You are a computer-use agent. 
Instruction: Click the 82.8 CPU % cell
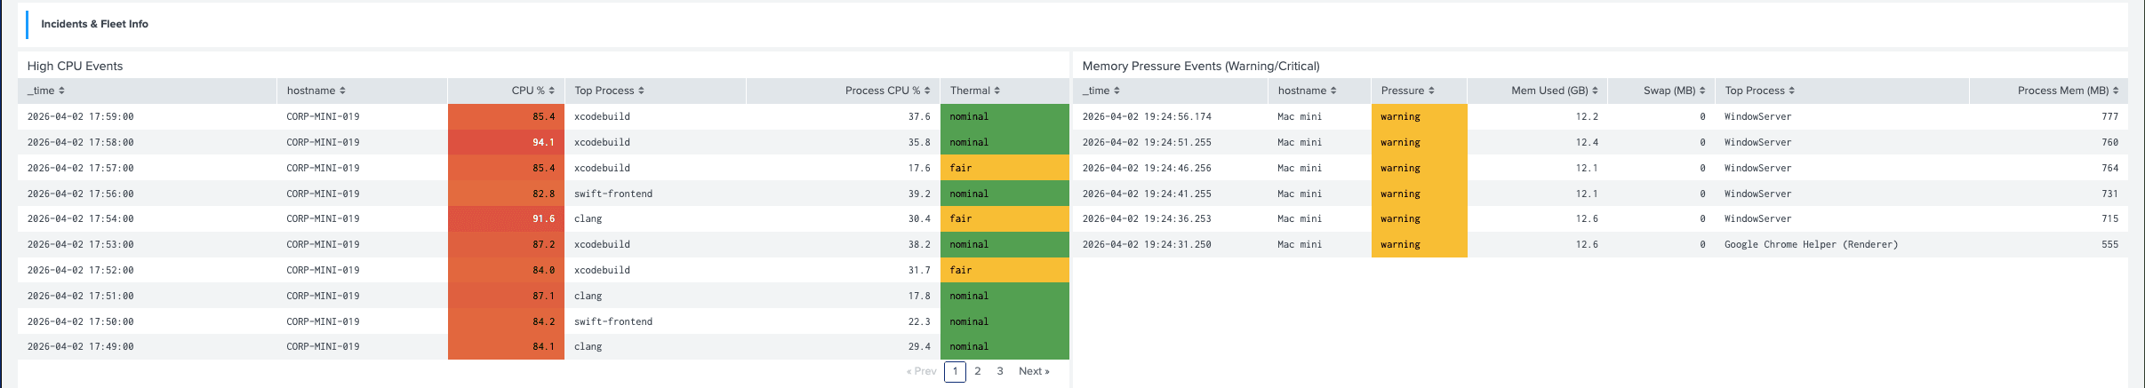tap(506, 194)
